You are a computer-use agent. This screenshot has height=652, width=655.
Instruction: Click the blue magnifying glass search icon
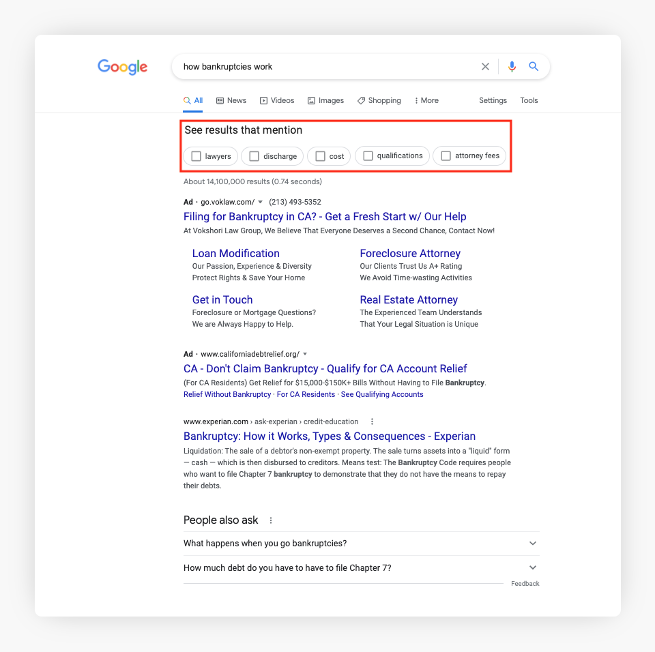pos(534,67)
